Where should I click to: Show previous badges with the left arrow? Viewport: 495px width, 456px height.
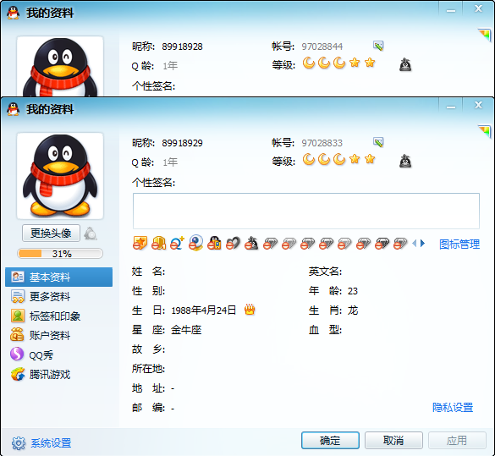click(x=415, y=244)
